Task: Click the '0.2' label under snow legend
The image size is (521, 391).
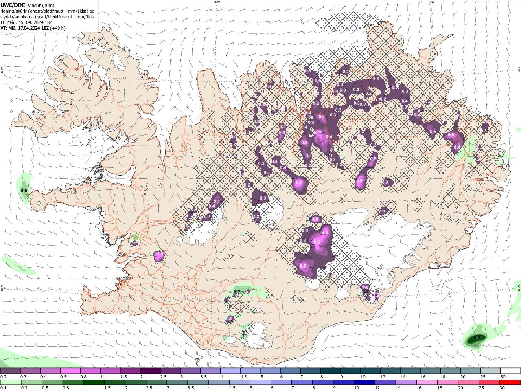Action: pyautogui.click(x=3, y=377)
